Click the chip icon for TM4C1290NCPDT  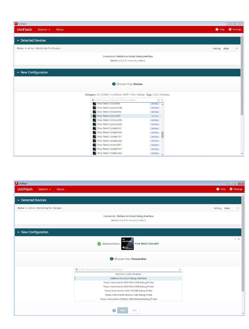[94, 129]
